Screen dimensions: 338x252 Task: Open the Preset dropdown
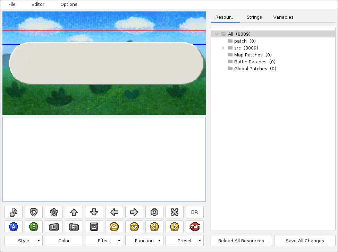[x=184, y=241]
